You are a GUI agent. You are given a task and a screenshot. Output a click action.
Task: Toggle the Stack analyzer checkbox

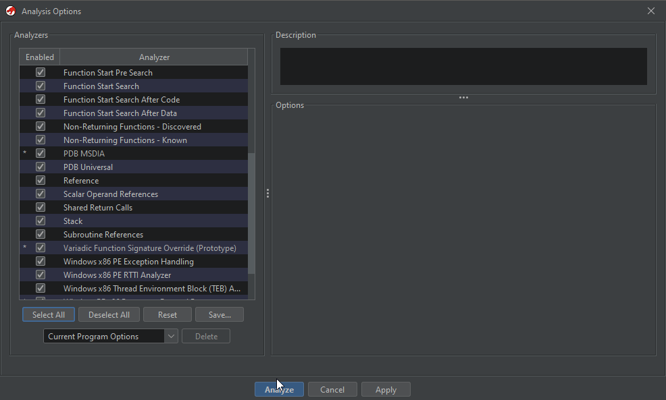pos(41,221)
